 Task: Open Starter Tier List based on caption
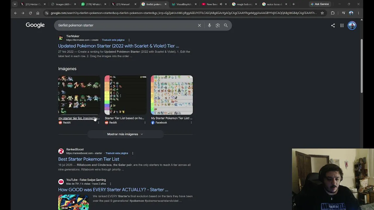124,118
